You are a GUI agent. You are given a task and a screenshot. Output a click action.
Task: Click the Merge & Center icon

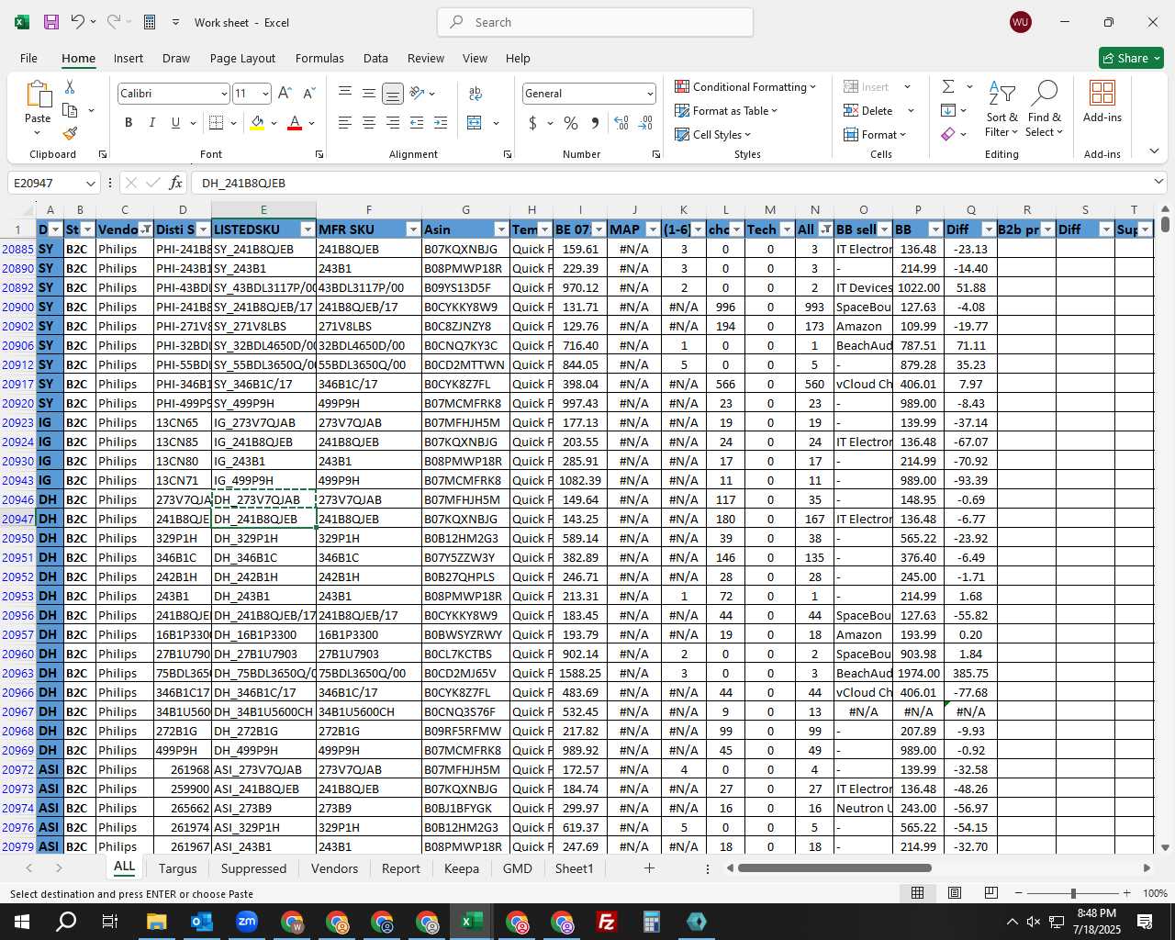(475, 123)
